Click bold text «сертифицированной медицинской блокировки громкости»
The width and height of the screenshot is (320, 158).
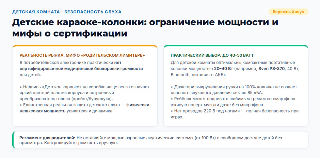[81, 69]
